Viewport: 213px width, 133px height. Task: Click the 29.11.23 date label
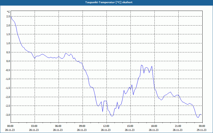point(202,130)
